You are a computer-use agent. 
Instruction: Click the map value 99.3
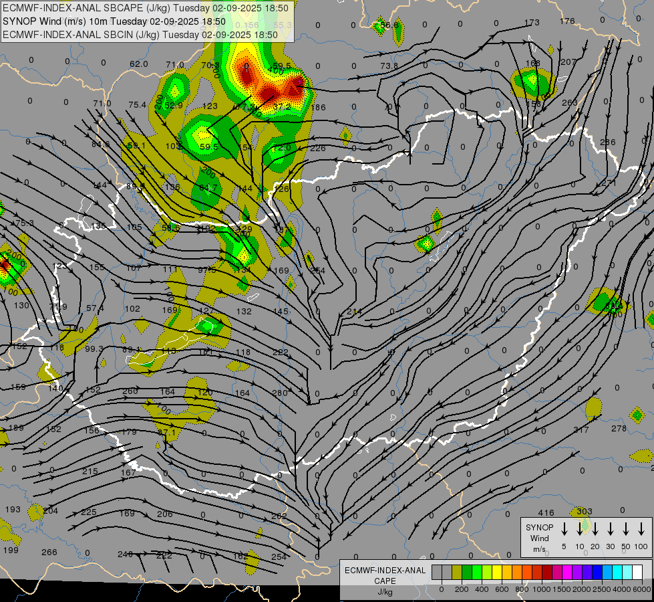click(x=94, y=349)
